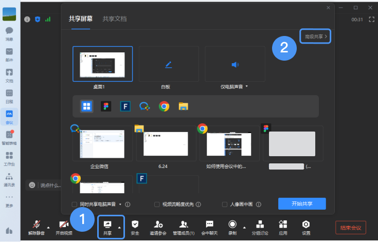
Task: Check 视频流畅度优先 option
Action: pyautogui.click(x=157, y=204)
